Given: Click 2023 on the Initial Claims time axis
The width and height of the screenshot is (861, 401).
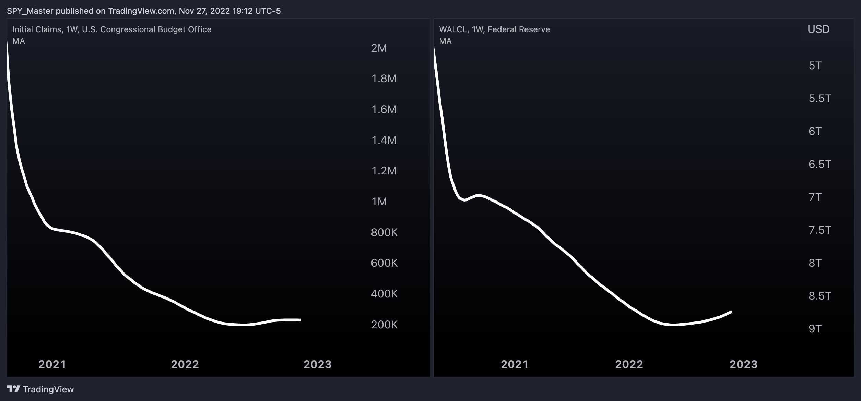Looking at the screenshot, I should click(x=318, y=364).
